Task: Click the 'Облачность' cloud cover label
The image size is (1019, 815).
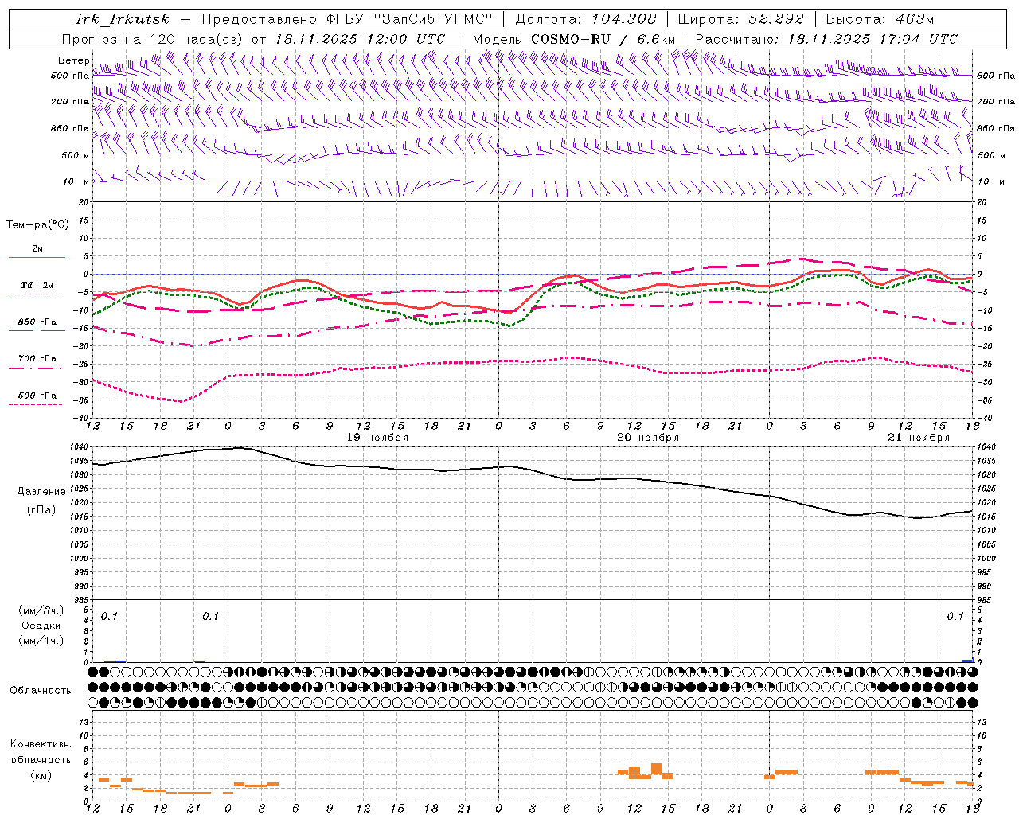Action: point(41,691)
